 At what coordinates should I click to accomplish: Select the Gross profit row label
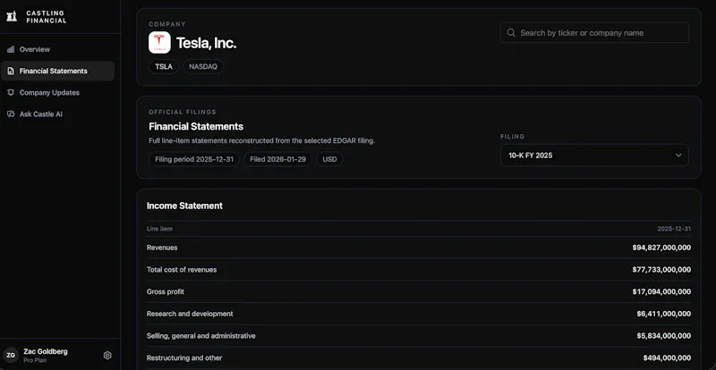click(x=166, y=291)
